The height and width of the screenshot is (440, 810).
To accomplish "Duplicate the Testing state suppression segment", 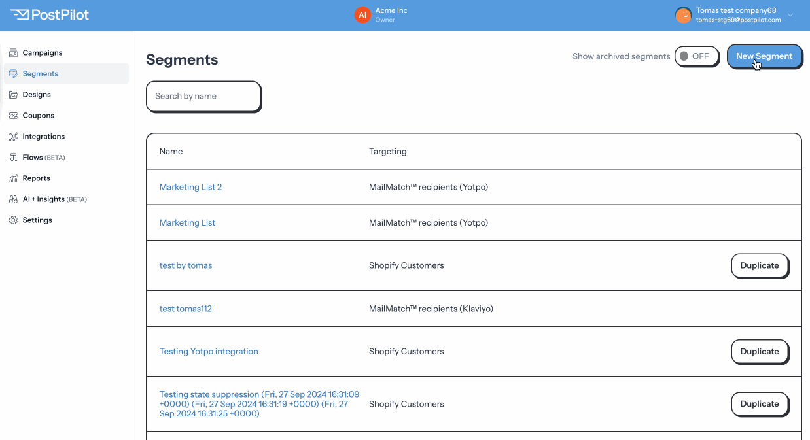I will (760, 404).
